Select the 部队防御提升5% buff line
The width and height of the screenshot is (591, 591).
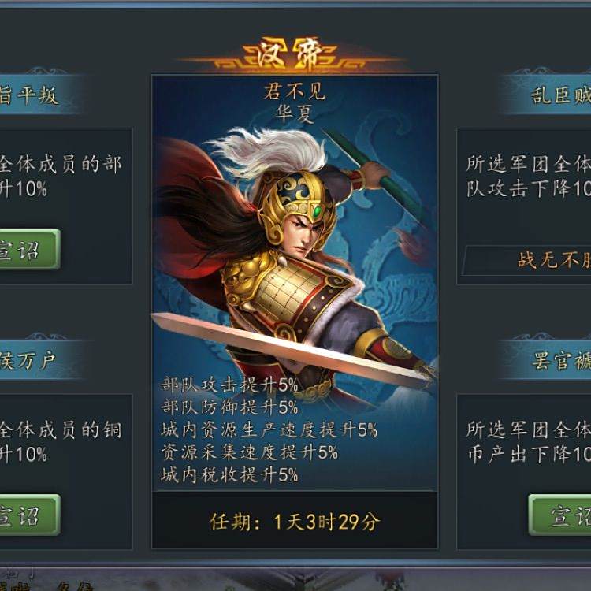tap(229, 407)
